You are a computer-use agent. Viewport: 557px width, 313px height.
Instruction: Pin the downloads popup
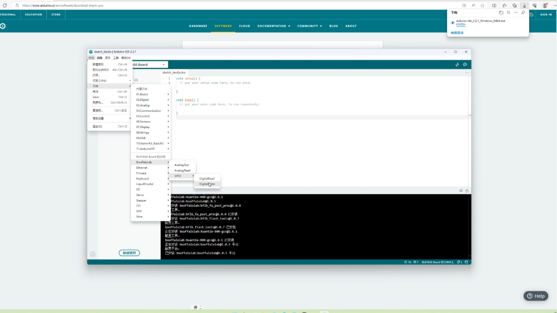523,13
